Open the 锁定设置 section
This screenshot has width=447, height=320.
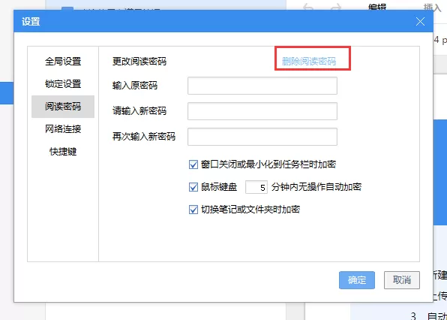coord(63,84)
